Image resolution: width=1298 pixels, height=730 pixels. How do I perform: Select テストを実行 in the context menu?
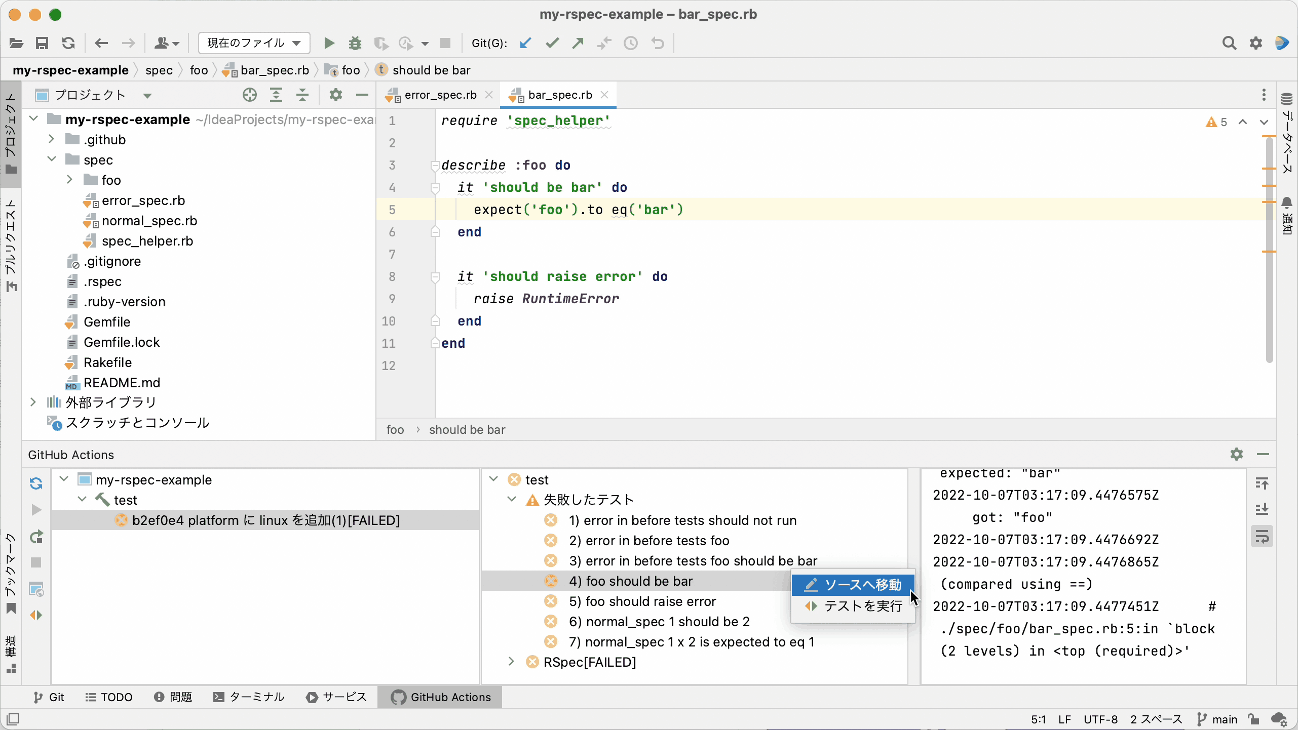853,606
